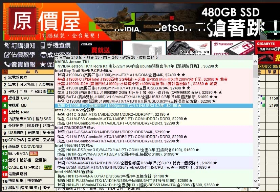Expand the bottom row product dropdown arrow
This screenshot has width=280, height=192.
238,188
